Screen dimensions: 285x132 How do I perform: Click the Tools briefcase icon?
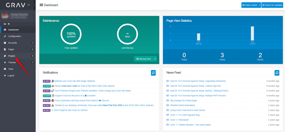click(5, 69)
